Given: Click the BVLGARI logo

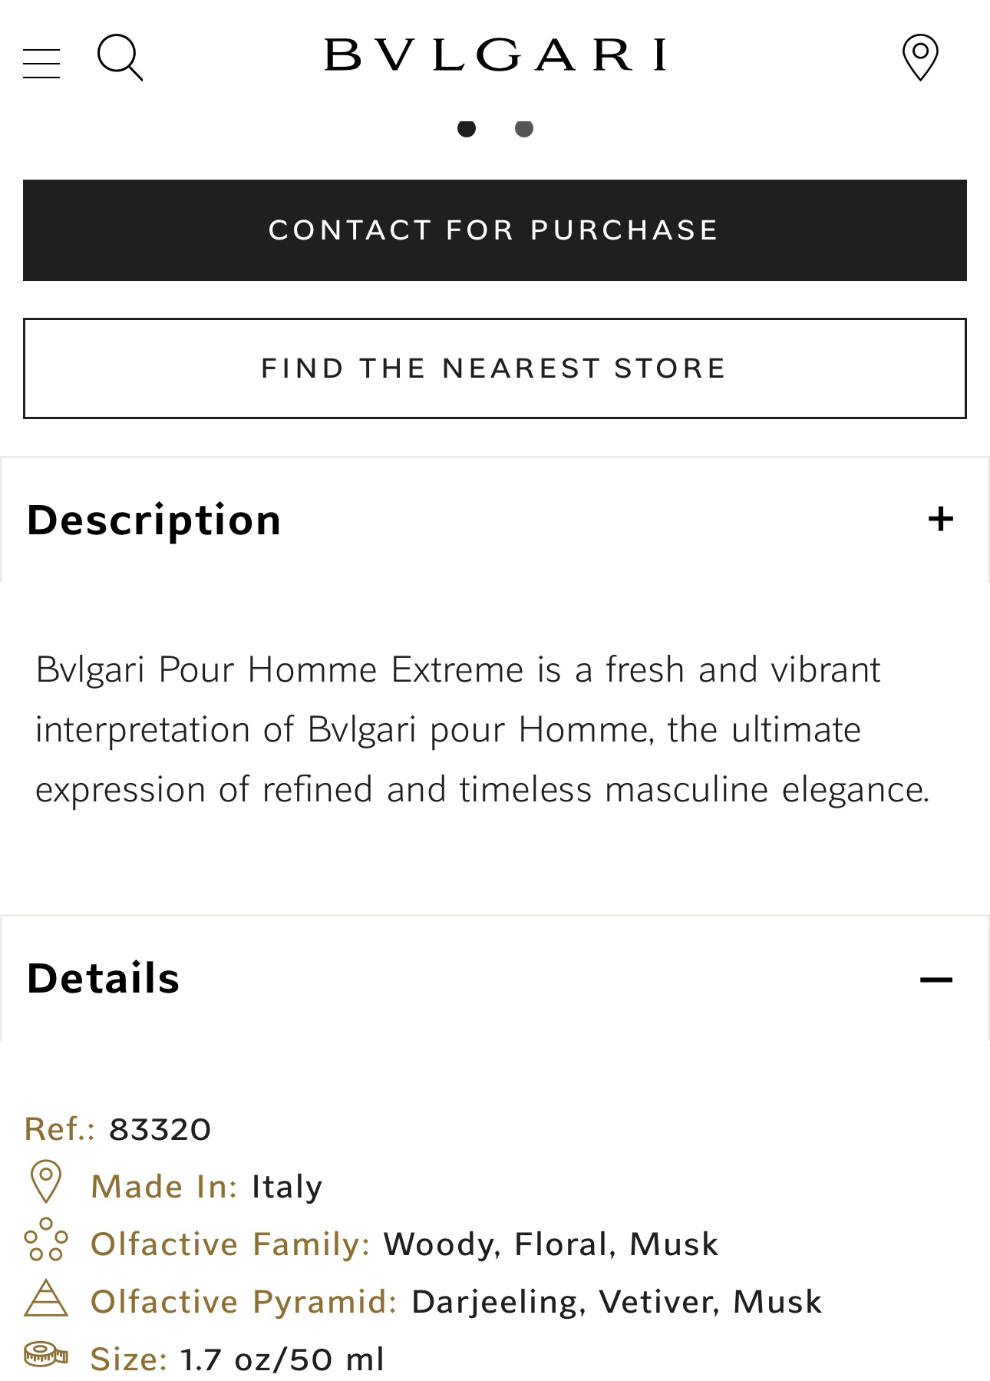Looking at the screenshot, I should pos(495,55).
